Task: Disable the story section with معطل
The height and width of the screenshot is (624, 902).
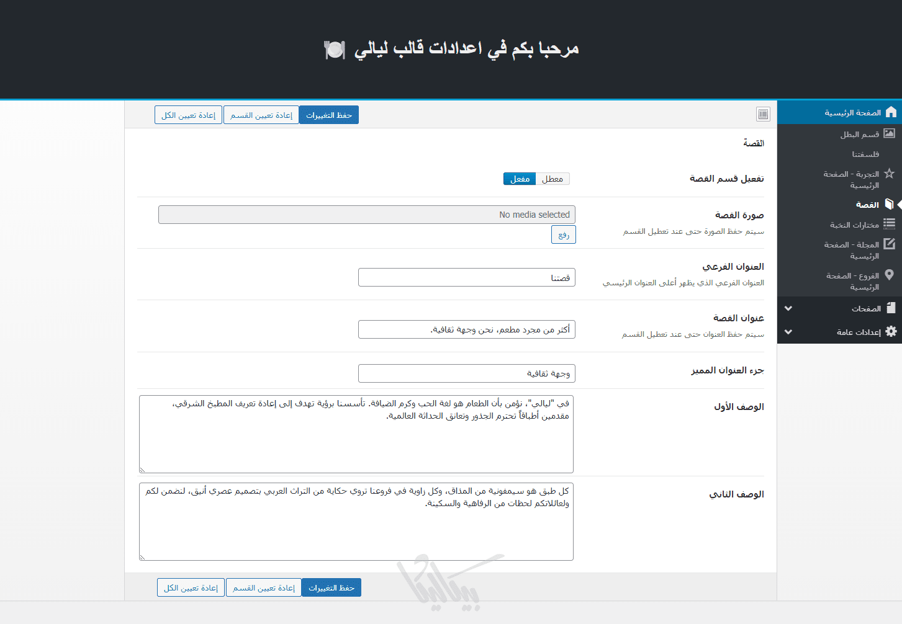Action: [x=552, y=179]
